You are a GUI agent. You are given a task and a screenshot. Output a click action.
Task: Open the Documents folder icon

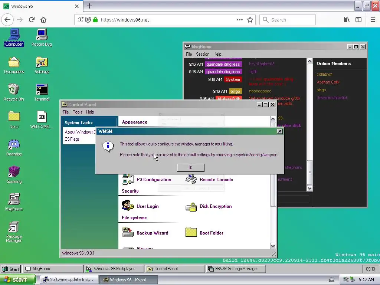pos(14,65)
